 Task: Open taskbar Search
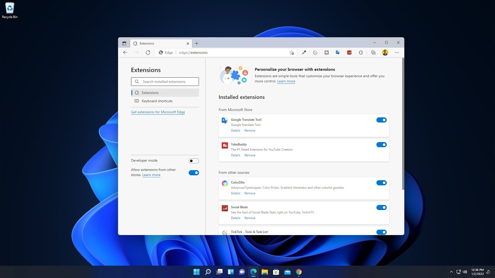coord(208,272)
